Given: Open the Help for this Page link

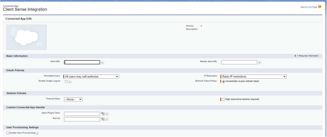Looking at the screenshot, I should [x=309, y=7].
